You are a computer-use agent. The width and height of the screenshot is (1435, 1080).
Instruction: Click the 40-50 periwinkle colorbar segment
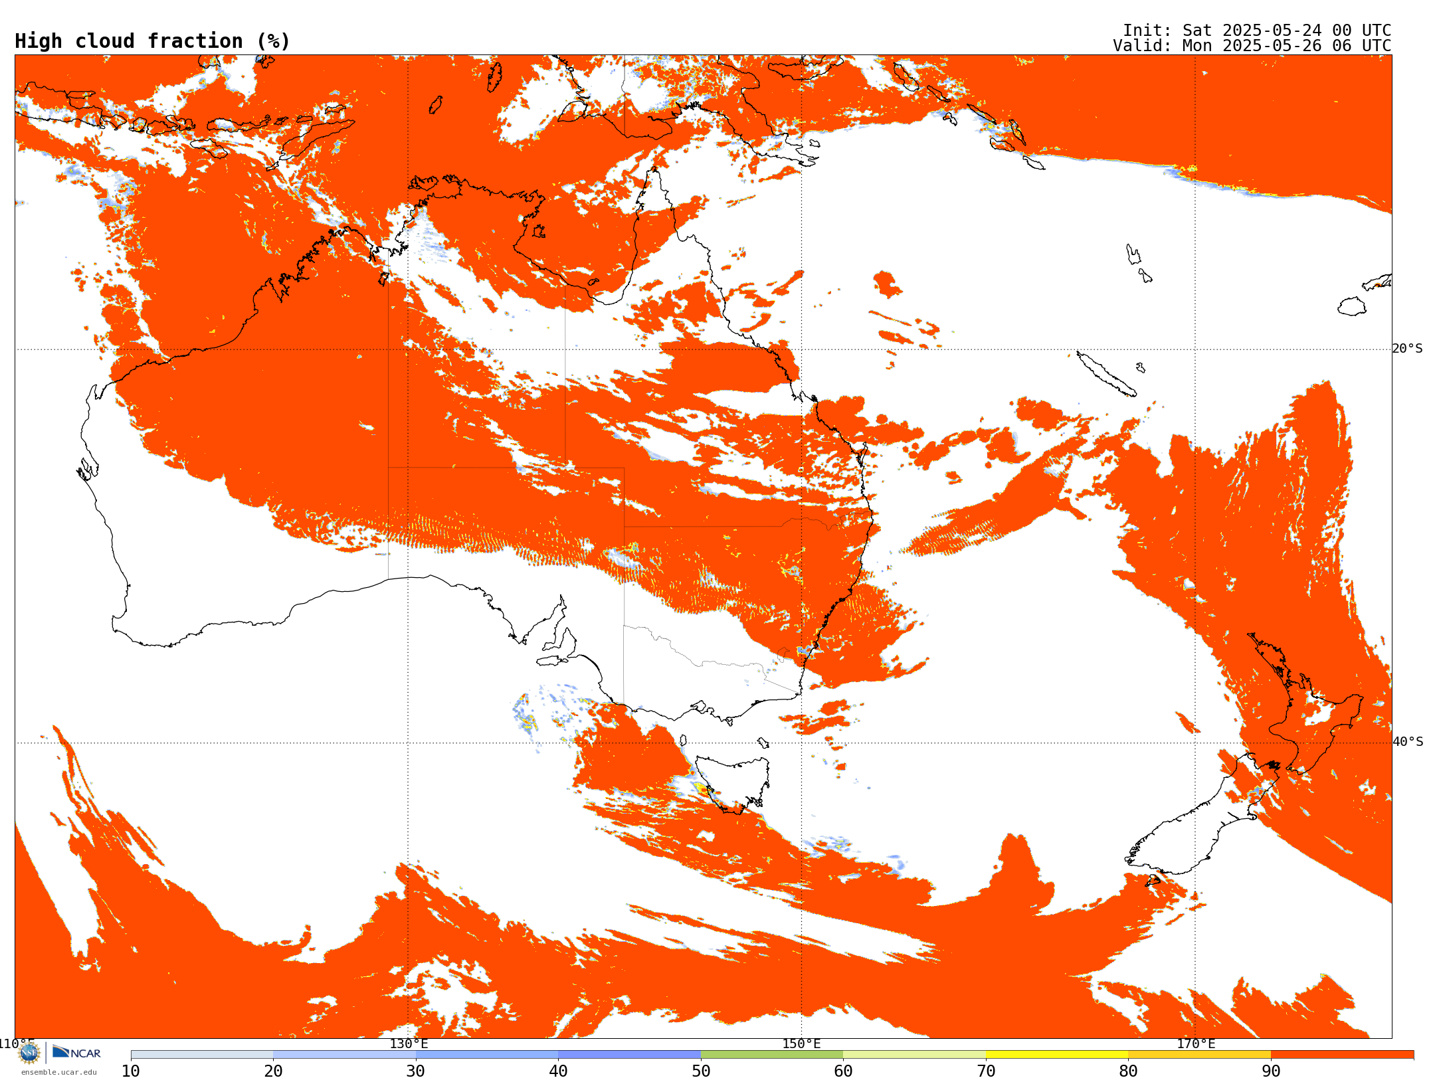point(629,1055)
